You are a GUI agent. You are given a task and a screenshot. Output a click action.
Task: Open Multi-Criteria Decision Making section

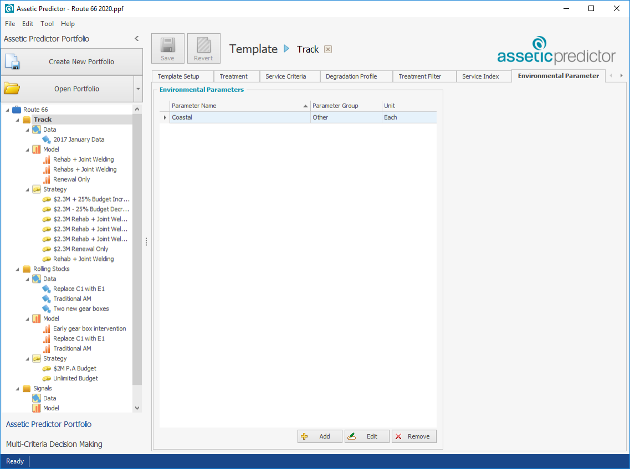coord(54,444)
